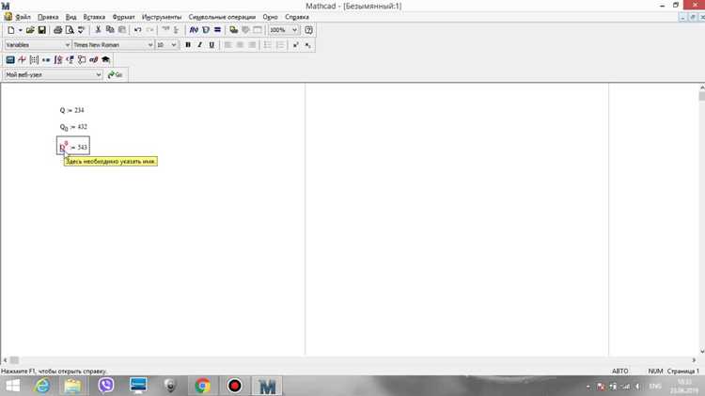Open the Calculus toolbar palette
Screen dimensions: 705x396
coord(58,59)
